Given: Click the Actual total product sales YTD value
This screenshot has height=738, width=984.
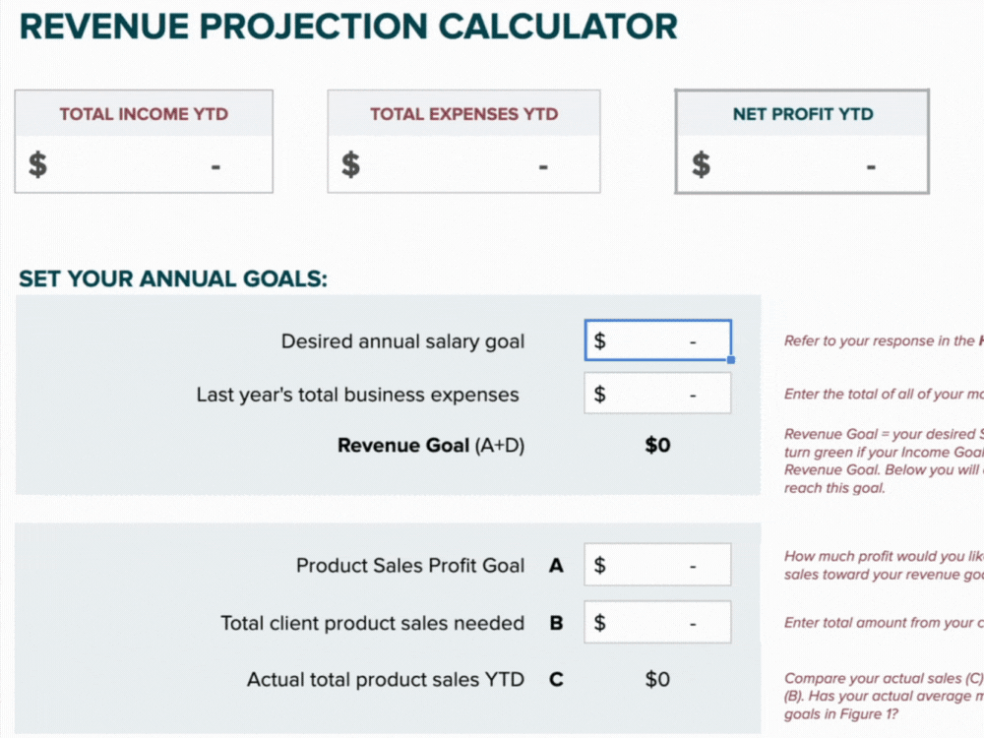Looking at the screenshot, I should tap(657, 679).
